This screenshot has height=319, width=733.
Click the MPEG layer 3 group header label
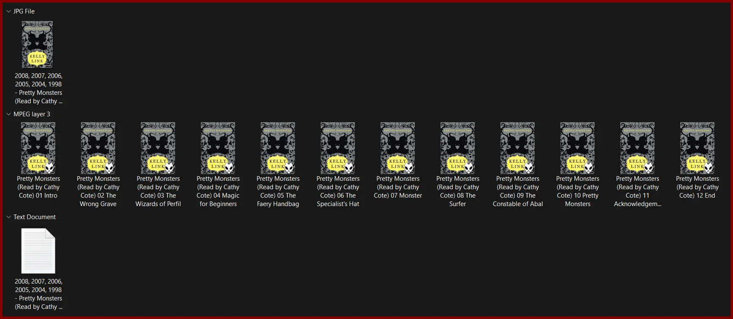pyautogui.click(x=32, y=114)
